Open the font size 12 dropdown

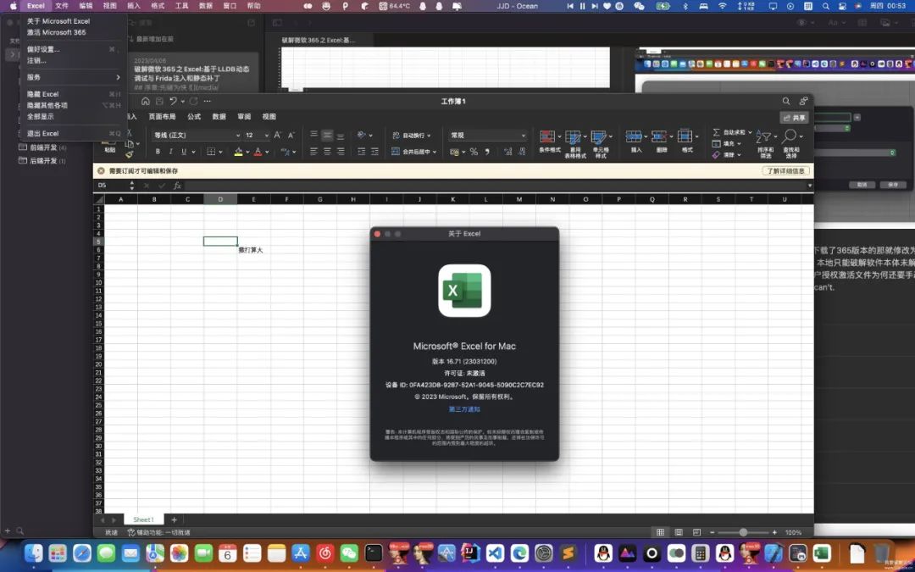pos(257,136)
